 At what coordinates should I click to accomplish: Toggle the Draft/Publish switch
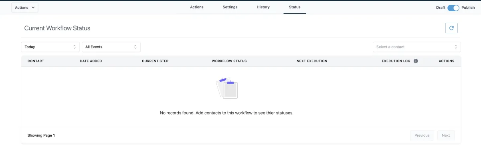tap(453, 8)
